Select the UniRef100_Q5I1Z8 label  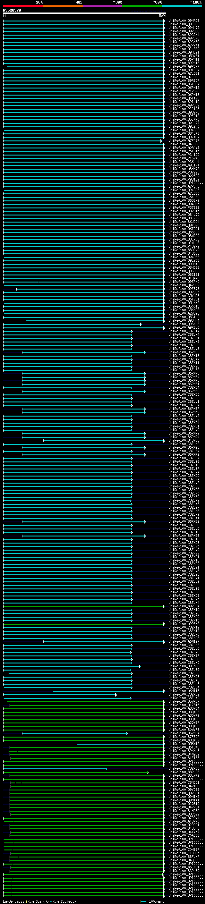click(x=184, y=98)
